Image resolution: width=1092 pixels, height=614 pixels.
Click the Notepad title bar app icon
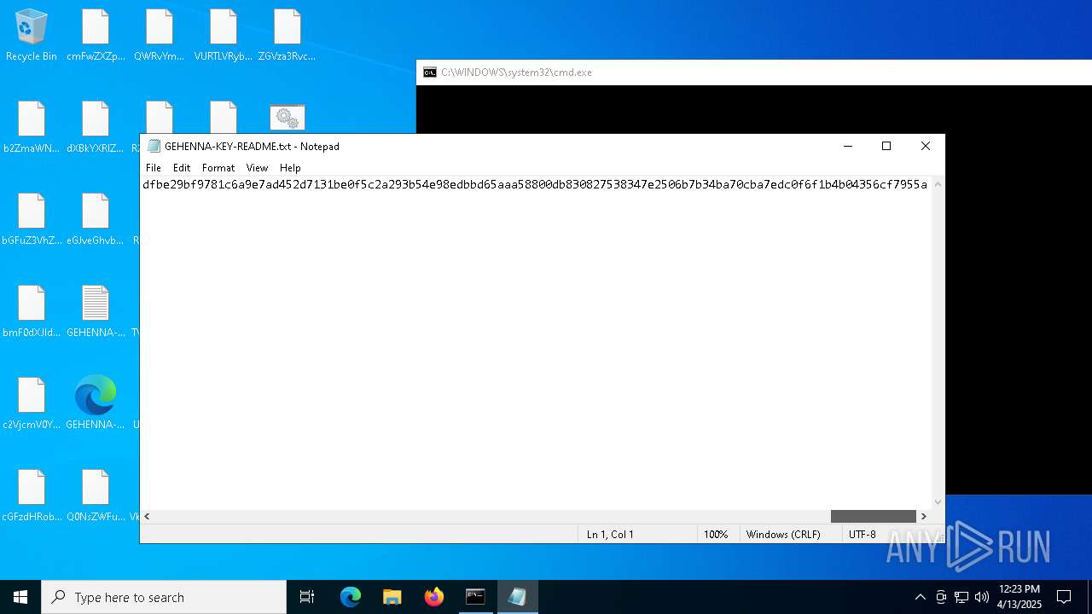pos(154,146)
